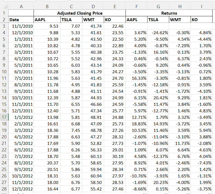215x194 pixels.
Task: Select the AAPL return 12.71%
Action: pyautogui.click(x=136, y=117)
